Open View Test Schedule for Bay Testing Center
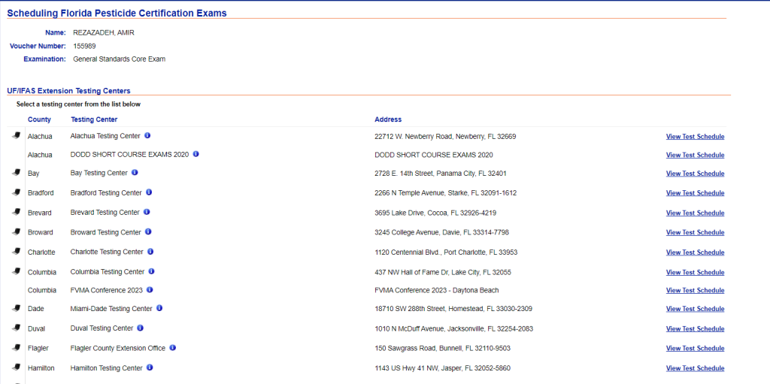770x384 pixels. click(695, 174)
